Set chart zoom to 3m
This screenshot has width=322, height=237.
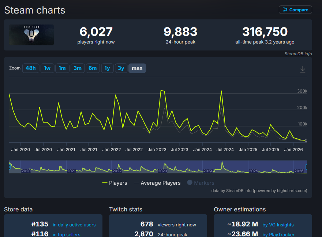[78, 68]
